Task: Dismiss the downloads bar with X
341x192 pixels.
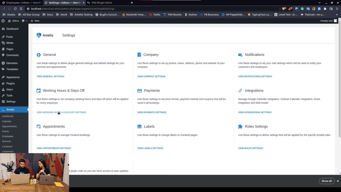Action: pyautogui.click(x=338, y=181)
